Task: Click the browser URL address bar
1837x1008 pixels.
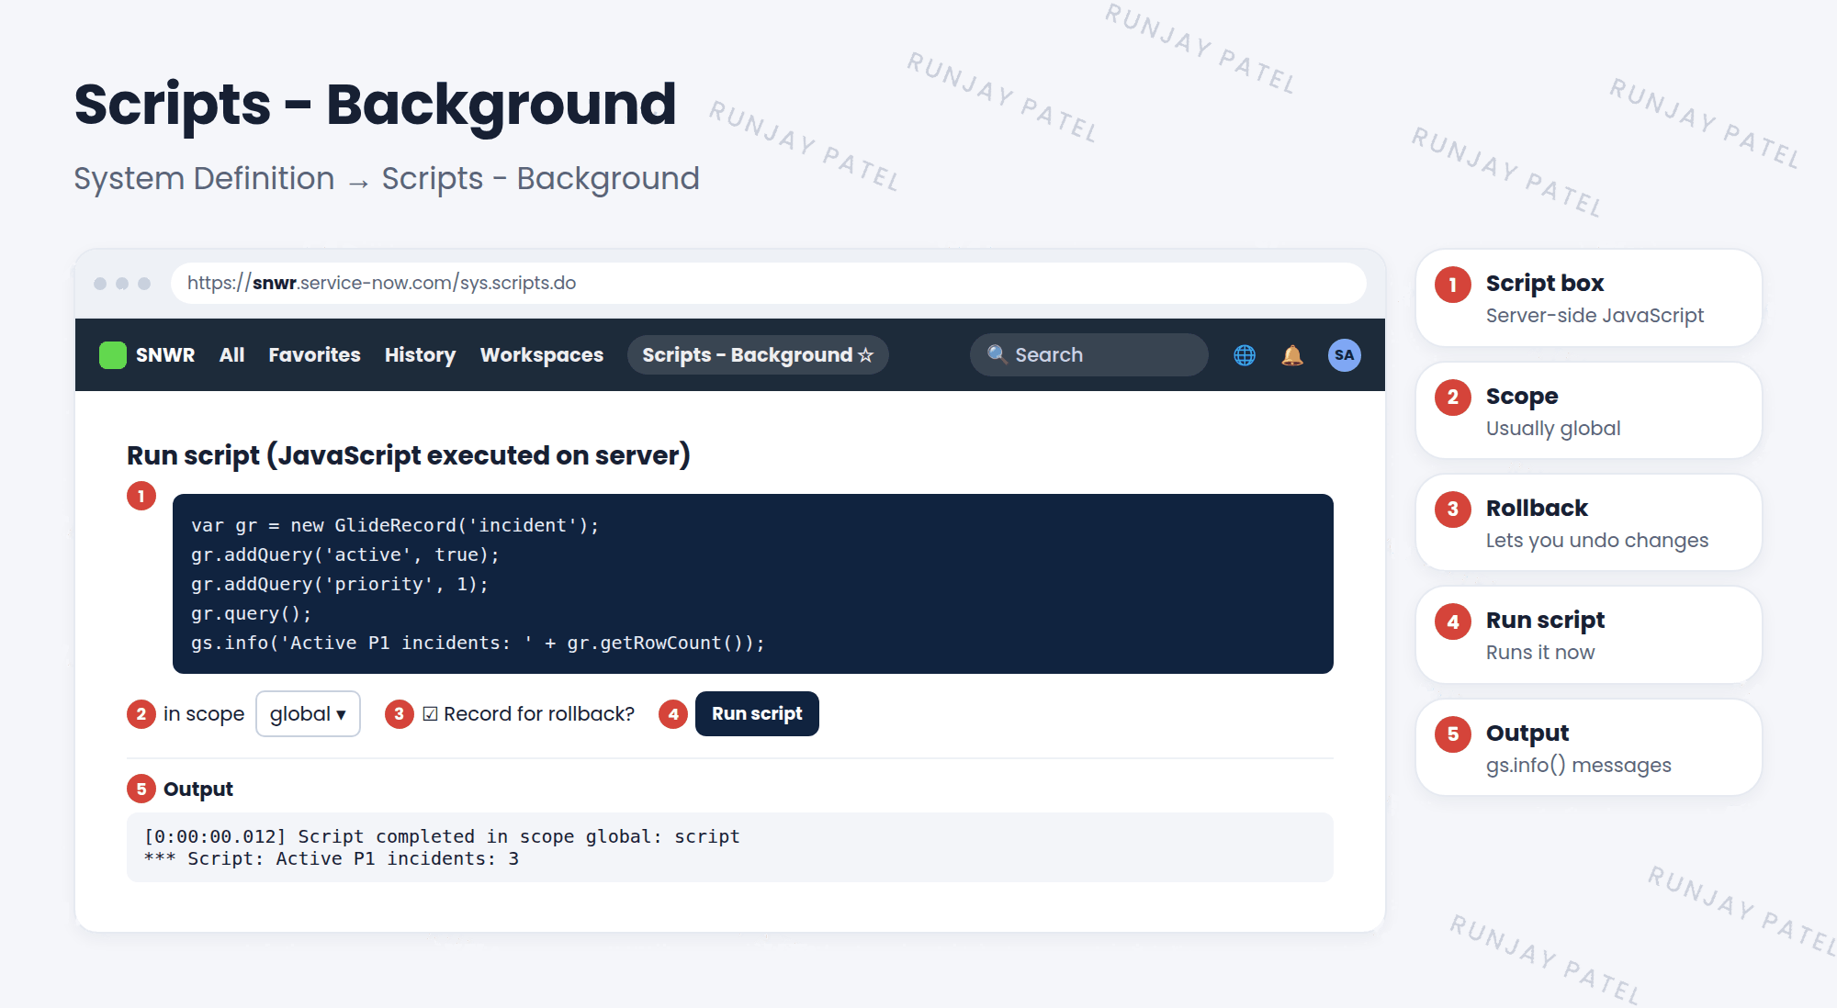Action: tap(768, 283)
